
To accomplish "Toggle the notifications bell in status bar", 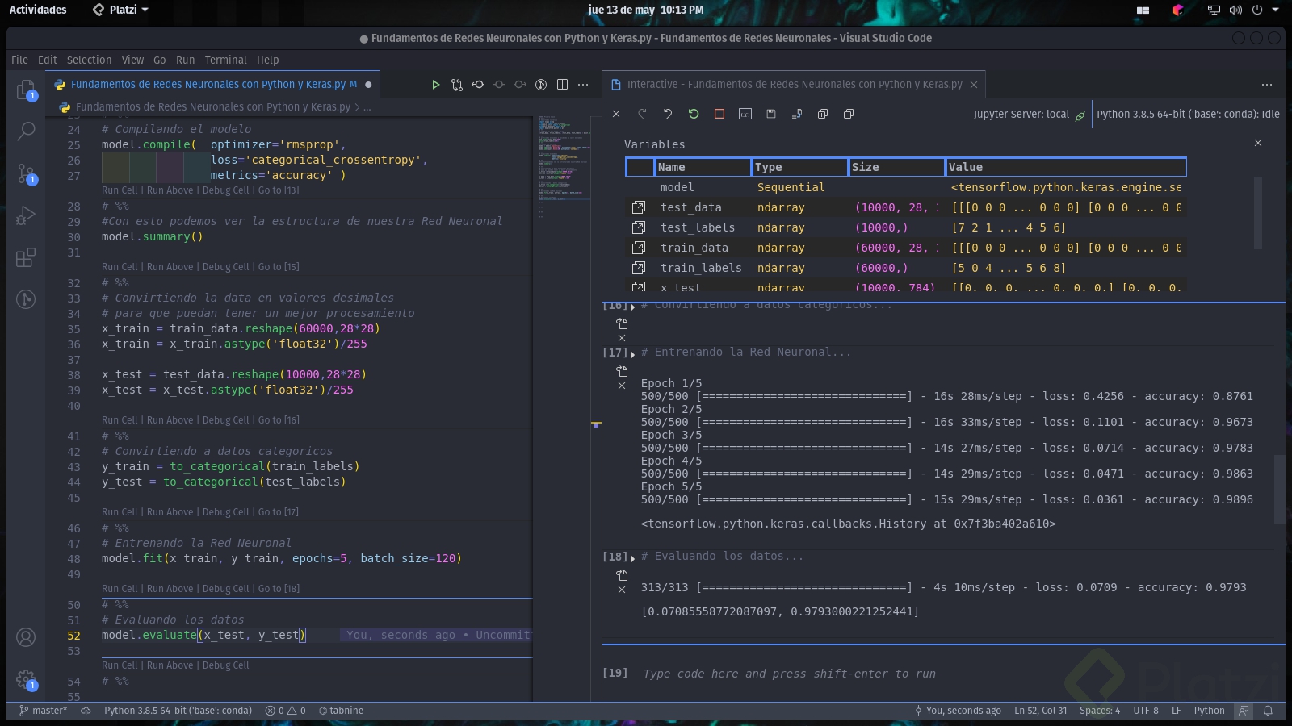I will [1268, 711].
